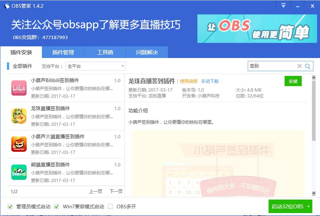Toggle Win7兼容模式启动 checkbox
Viewport: 320px width, 216px height.
(57, 207)
